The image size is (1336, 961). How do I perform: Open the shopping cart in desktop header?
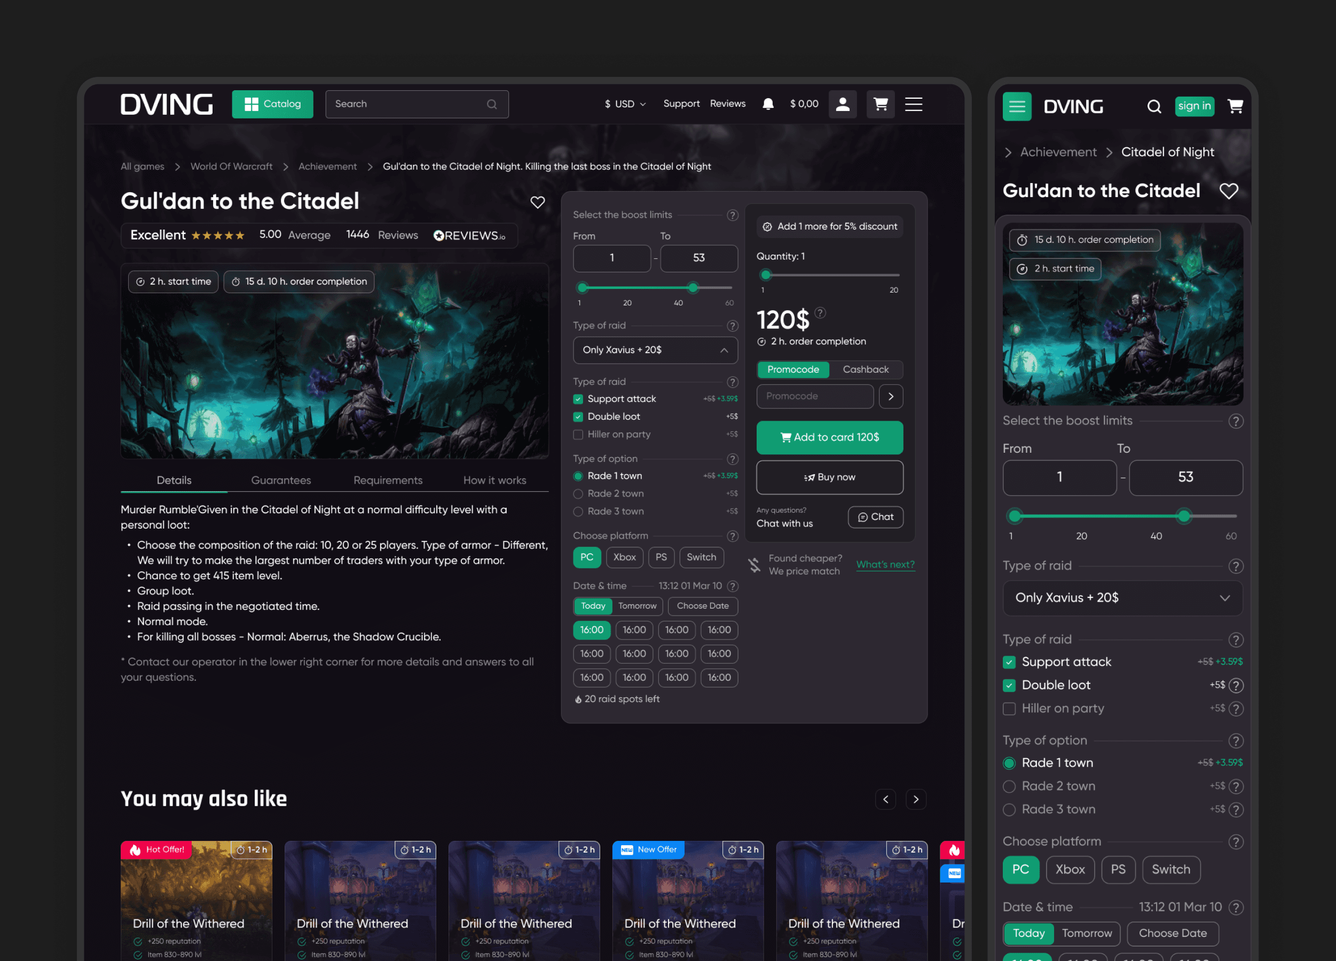point(881,104)
